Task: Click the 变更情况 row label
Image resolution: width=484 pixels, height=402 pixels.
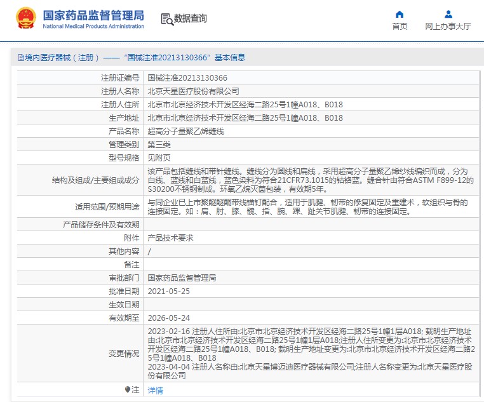Action: point(124,353)
